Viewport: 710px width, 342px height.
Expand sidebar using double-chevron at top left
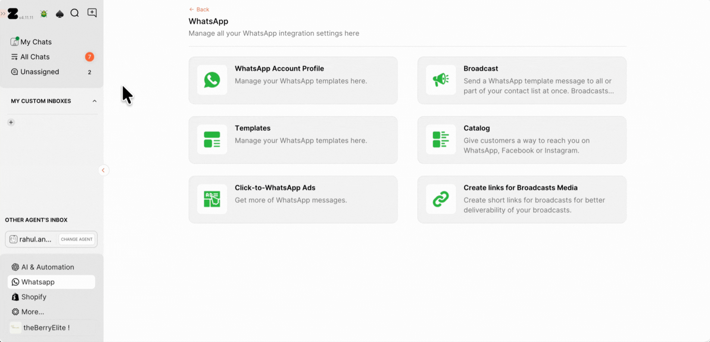point(3,14)
